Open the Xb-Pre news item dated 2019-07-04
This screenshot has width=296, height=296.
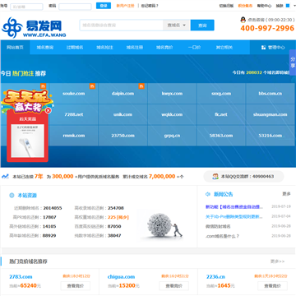click(234, 216)
